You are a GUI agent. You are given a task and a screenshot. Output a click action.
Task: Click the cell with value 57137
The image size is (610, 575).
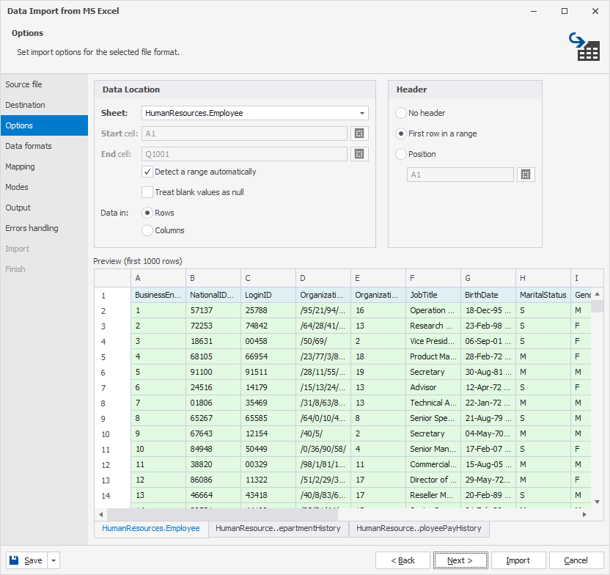pyautogui.click(x=213, y=310)
